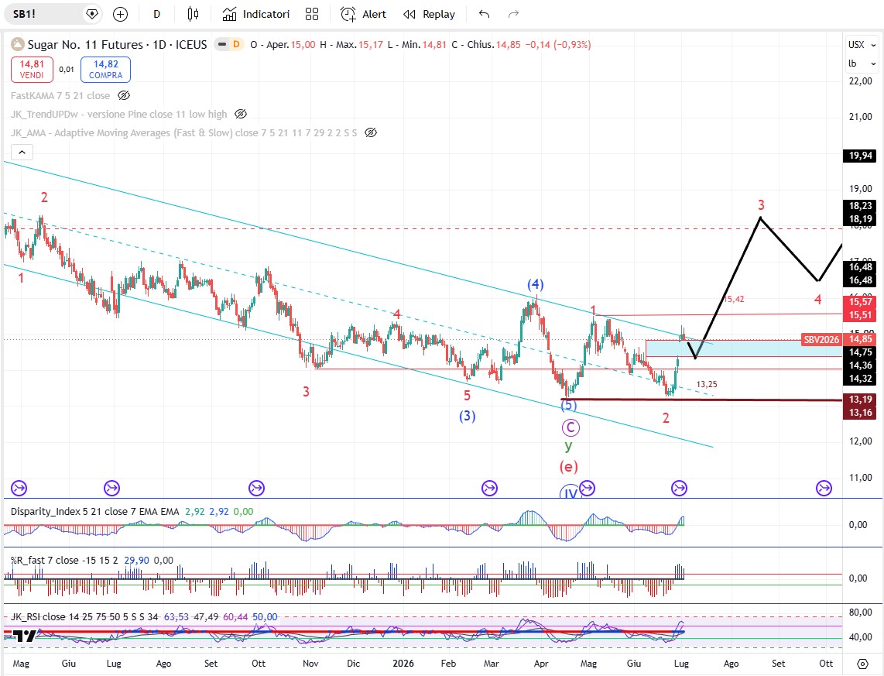Show the JK_TrendUPDw indicator via eye icon
The width and height of the screenshot is (884, 676).
241,114
